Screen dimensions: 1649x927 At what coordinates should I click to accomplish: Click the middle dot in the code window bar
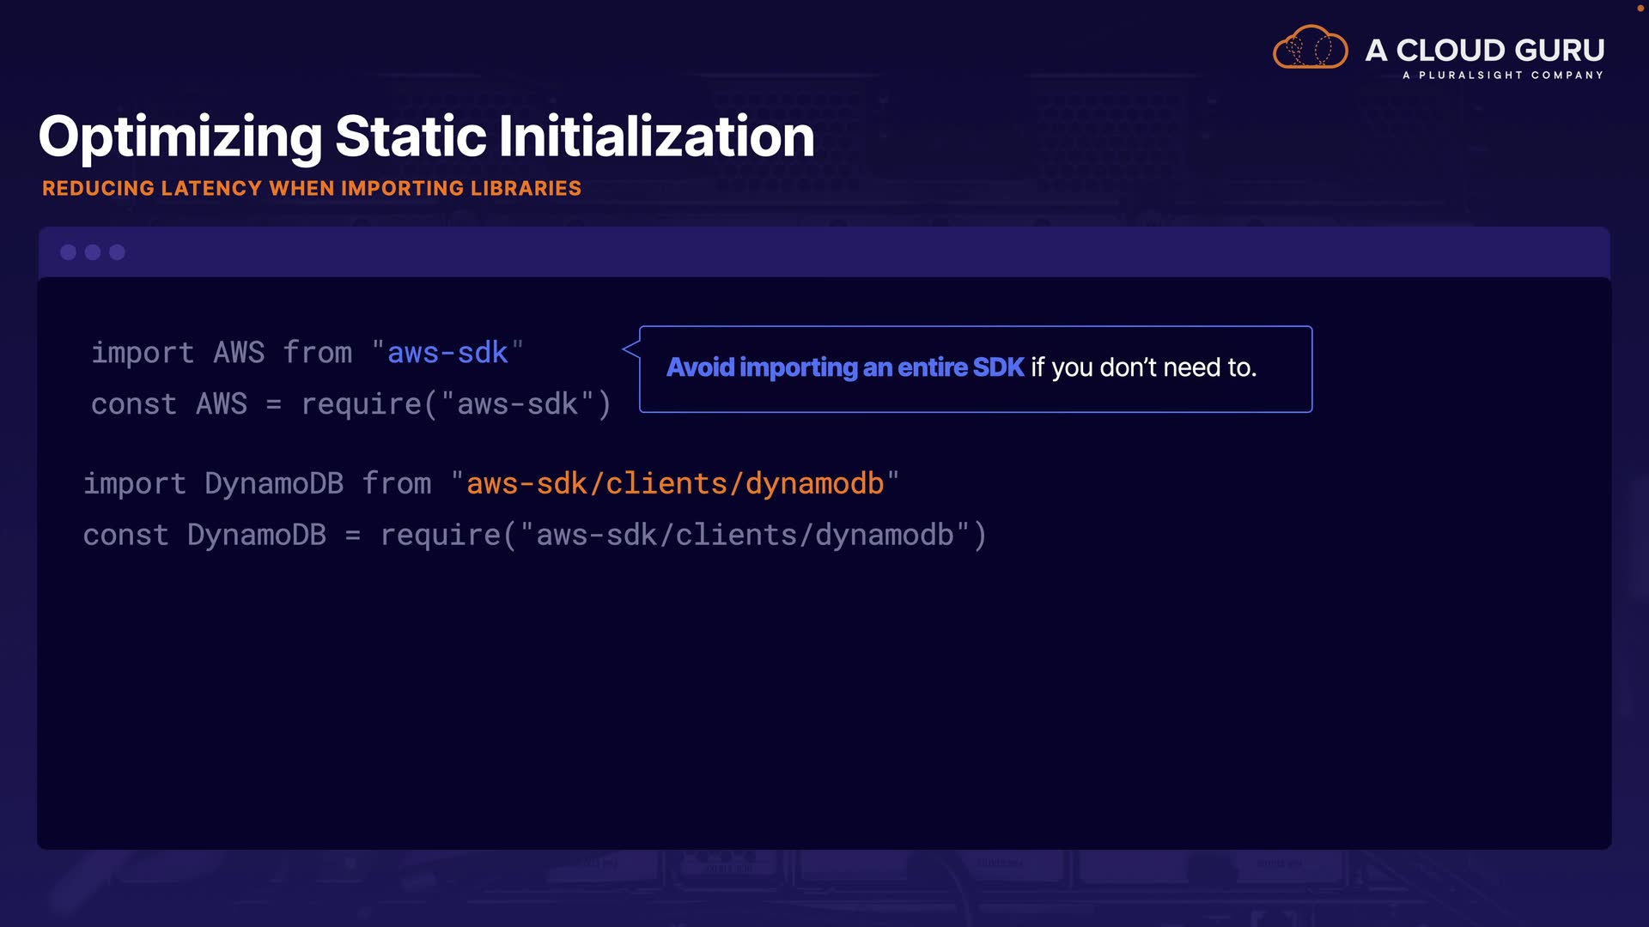coord(93,252)
